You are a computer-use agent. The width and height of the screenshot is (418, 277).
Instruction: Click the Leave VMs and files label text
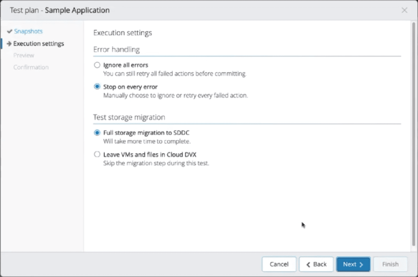(x=150, y=155)
